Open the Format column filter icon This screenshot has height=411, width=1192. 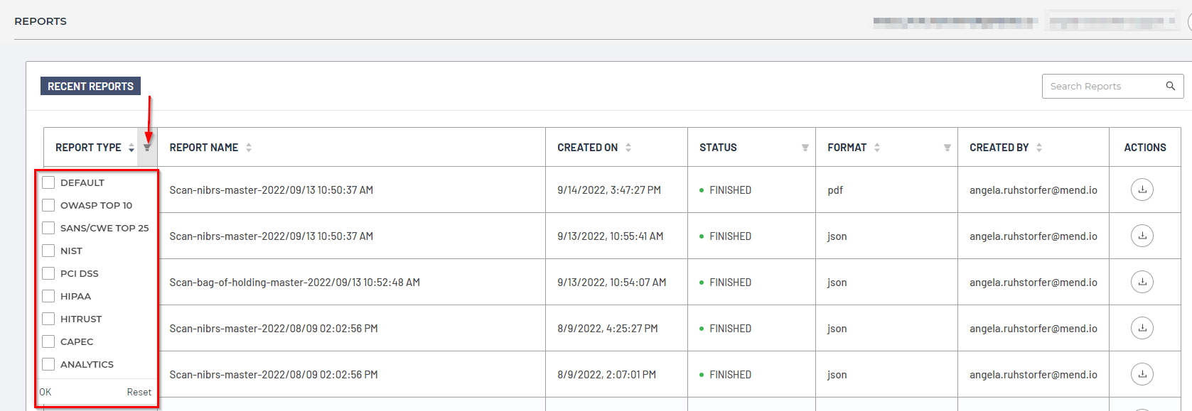click(947, 148)
